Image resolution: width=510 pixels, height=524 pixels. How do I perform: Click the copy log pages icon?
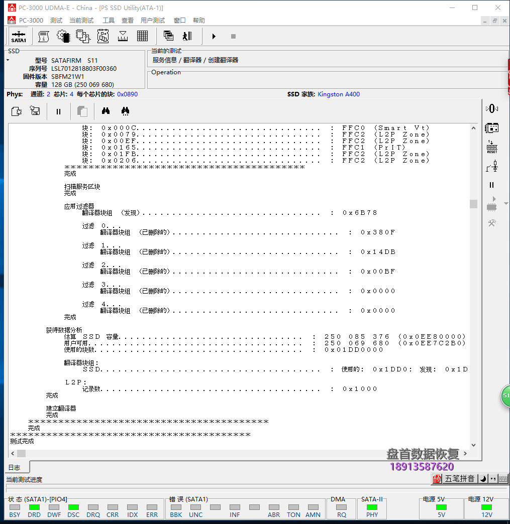82,111
